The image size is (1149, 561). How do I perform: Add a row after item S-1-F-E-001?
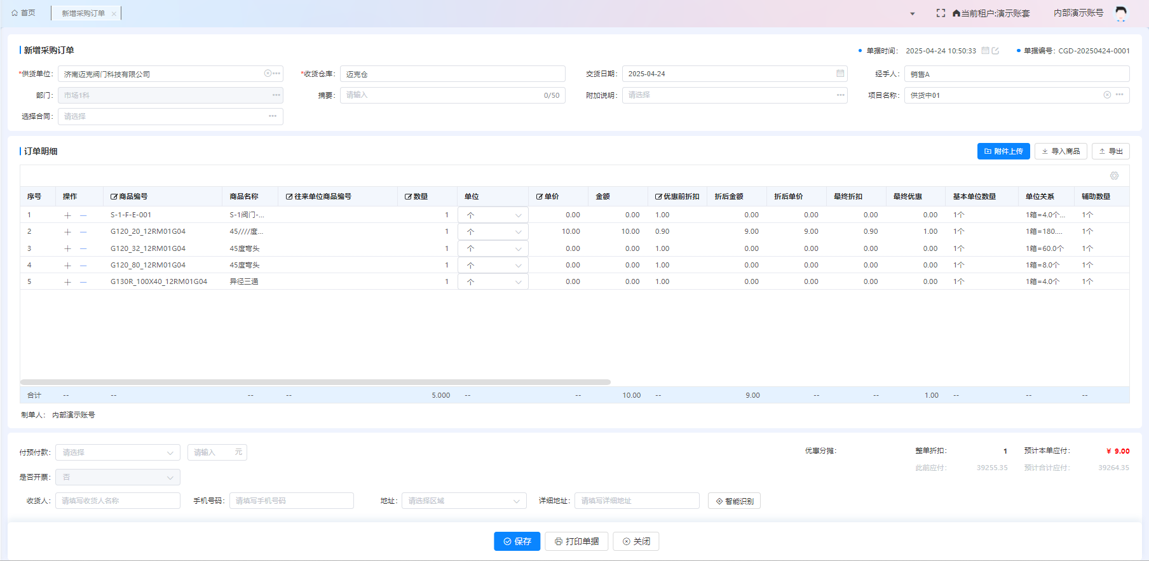coord(68,215)
